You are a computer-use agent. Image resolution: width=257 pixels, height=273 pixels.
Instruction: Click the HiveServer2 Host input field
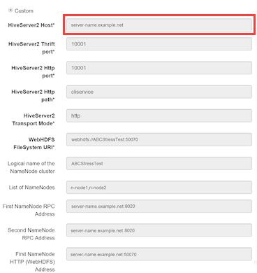pos(159,25)
